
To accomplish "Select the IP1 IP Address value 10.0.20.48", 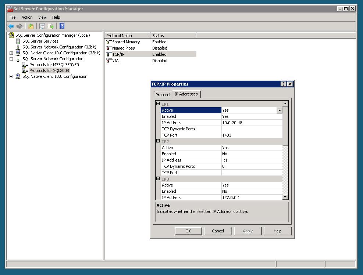I will 252,123.
